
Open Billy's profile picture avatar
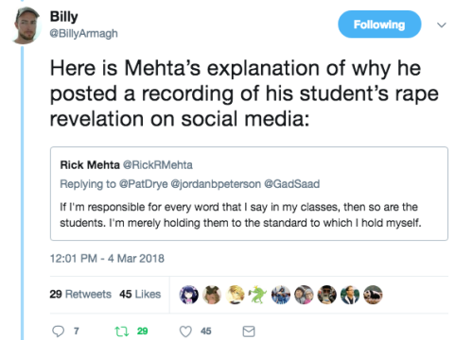[x=26, y=25]
